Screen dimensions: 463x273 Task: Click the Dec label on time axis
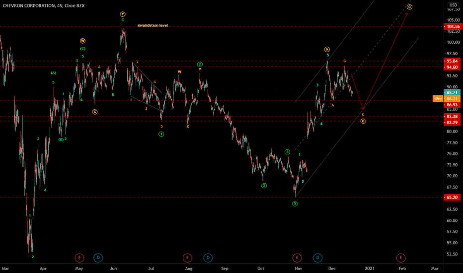pyautogui.click(x=332, y=268)
